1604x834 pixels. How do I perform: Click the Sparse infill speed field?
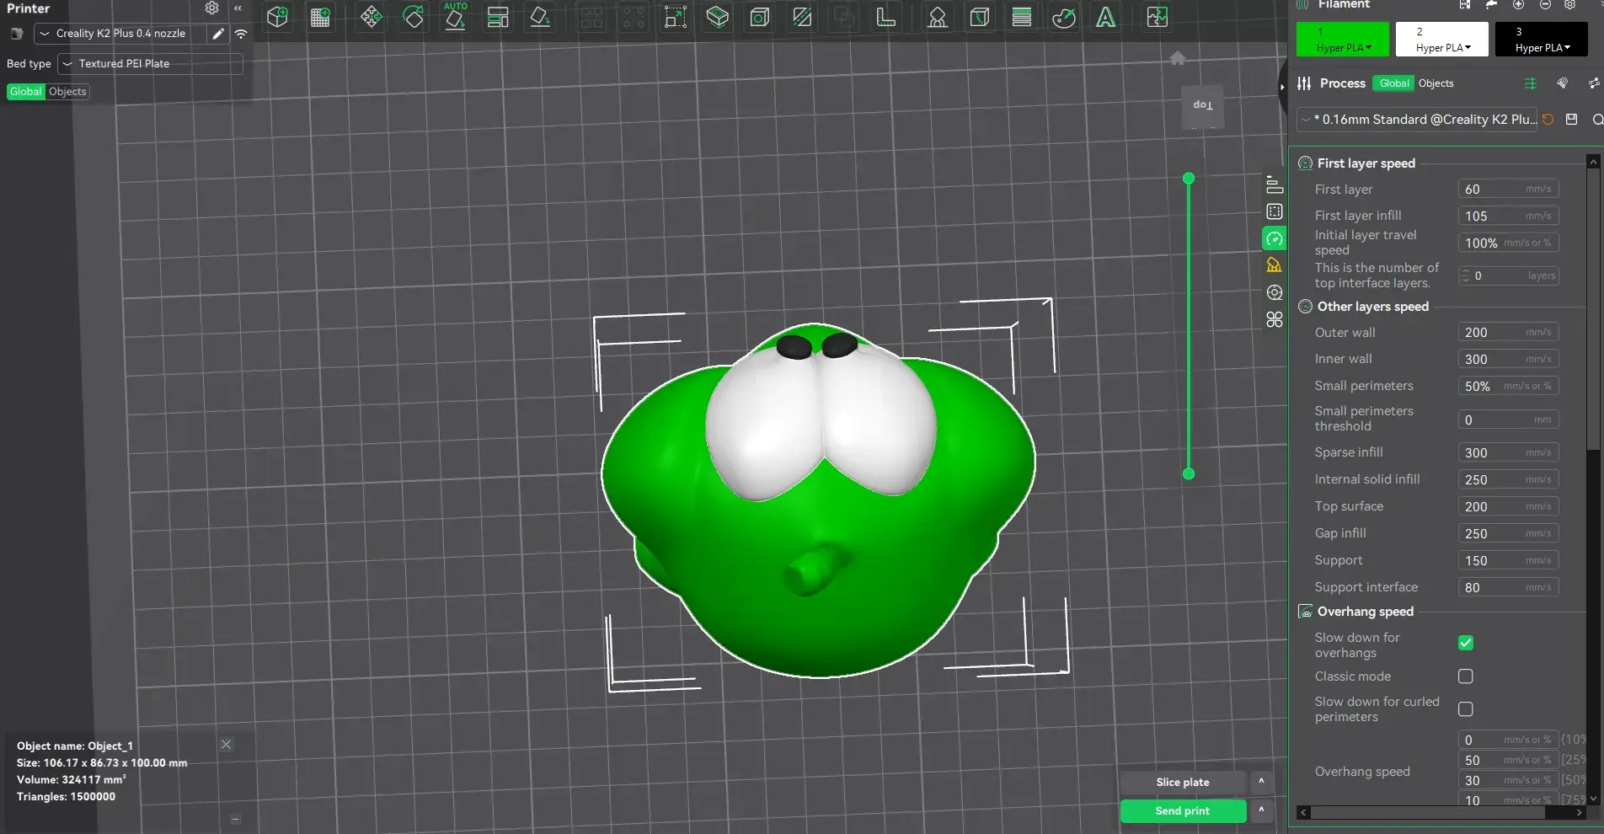pyautogui.click(x=1509, y=453)
